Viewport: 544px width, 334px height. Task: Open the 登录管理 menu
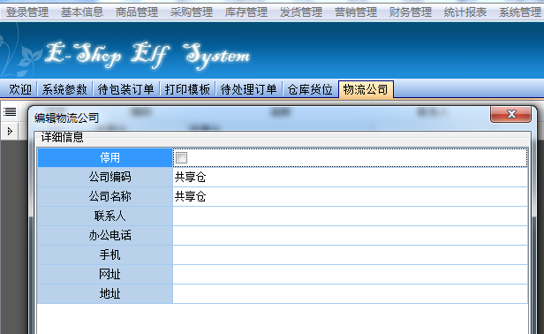click(27, 12)
